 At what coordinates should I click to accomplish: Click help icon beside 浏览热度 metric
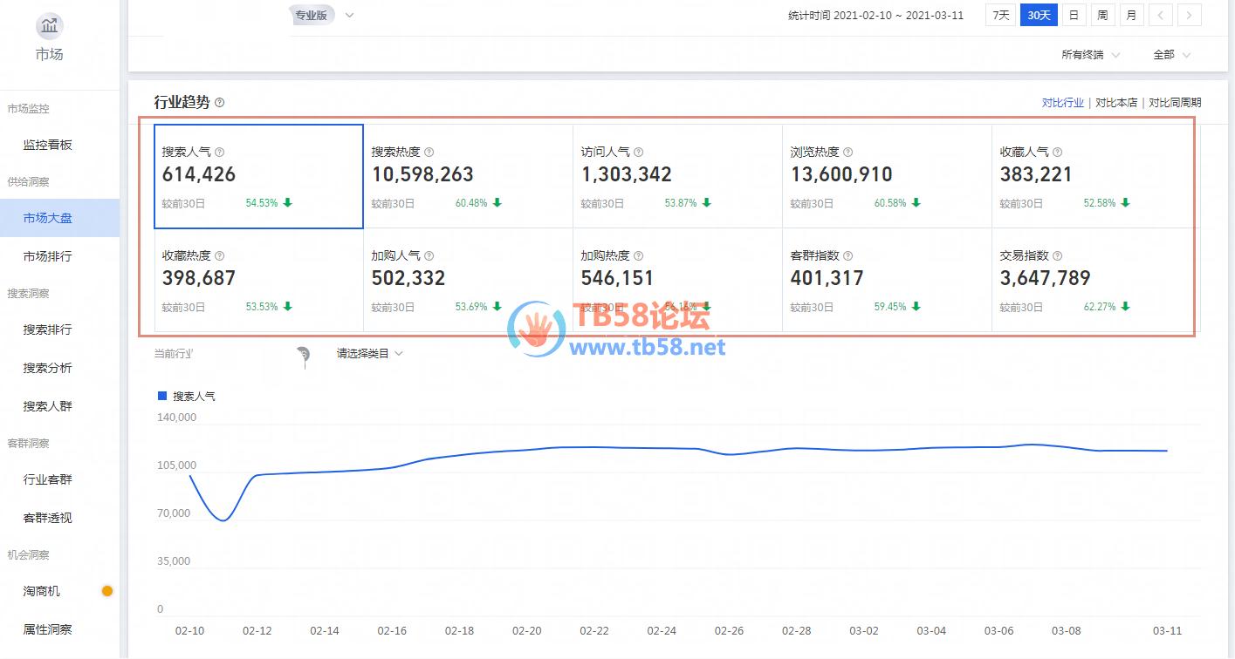[847, 152]
